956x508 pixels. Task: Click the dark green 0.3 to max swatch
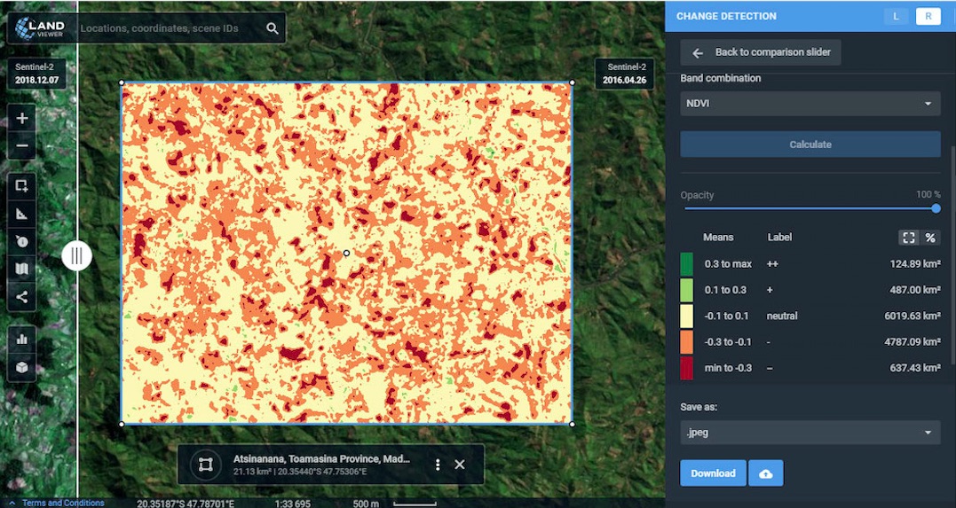coord(686,264)
